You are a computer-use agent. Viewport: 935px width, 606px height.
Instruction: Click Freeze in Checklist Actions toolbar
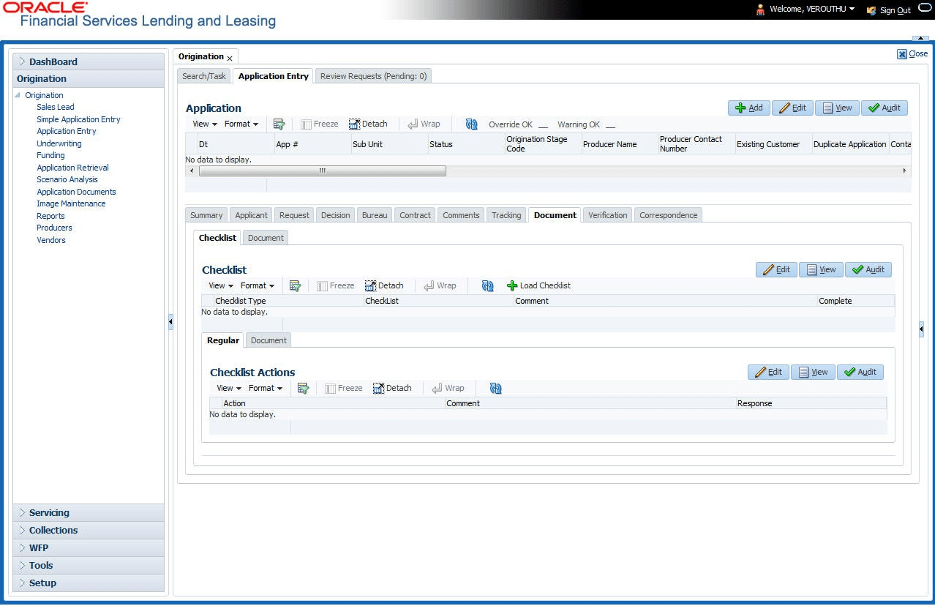344,389
